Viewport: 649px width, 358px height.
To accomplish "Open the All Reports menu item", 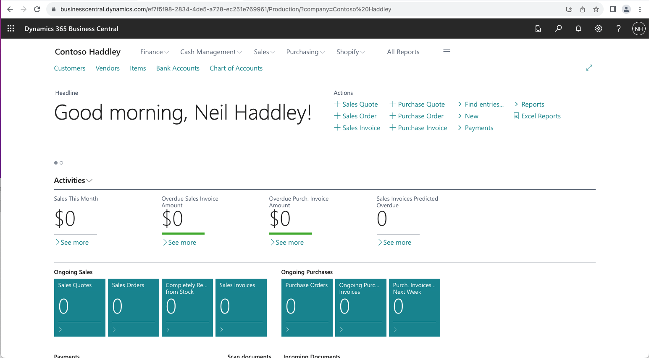I will click(x=403, y=52).
